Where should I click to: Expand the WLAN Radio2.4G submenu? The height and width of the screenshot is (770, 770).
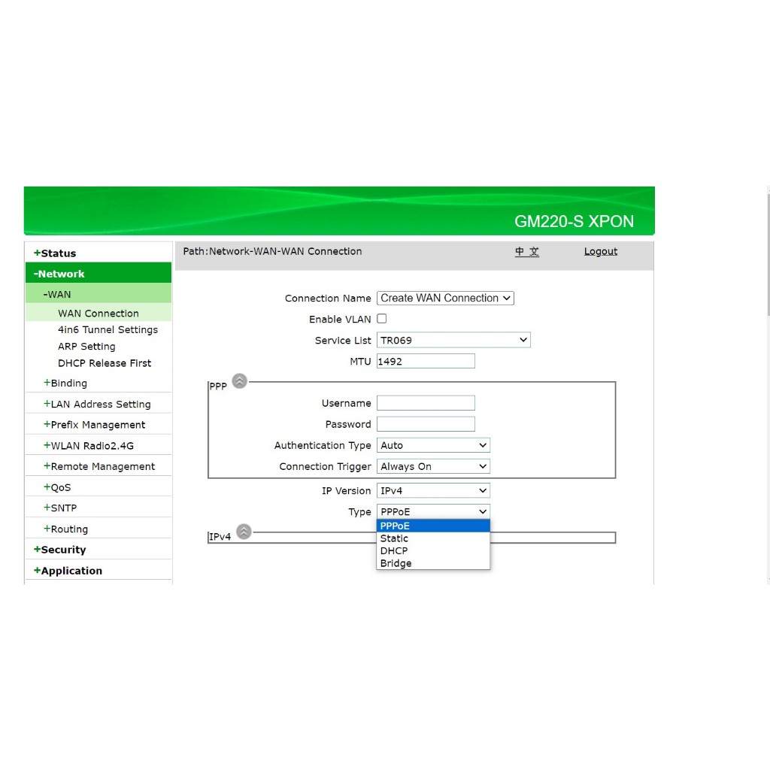pyautogui.click(x=91, y=446)
